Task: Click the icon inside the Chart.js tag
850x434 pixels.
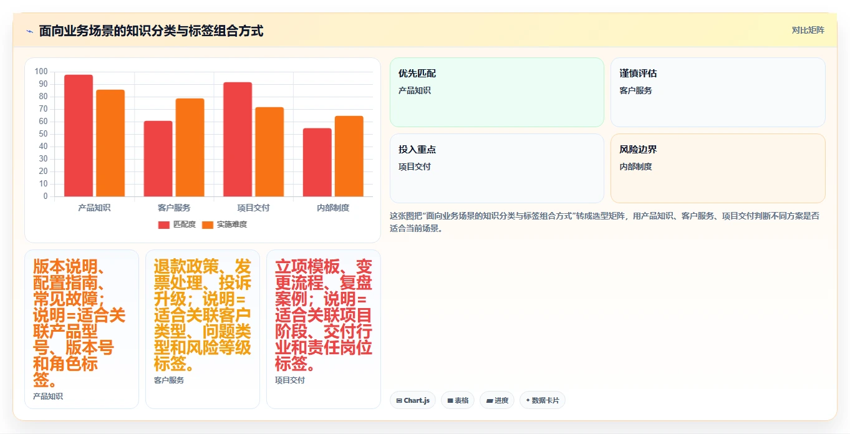Action: [399, 400]
